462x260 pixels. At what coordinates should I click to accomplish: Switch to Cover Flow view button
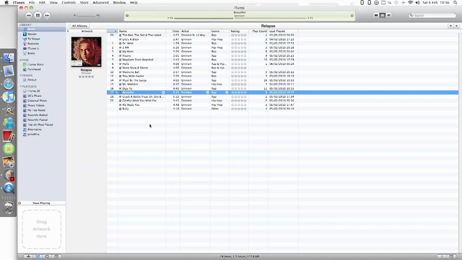pyautogui.click(x=389, y=15)
